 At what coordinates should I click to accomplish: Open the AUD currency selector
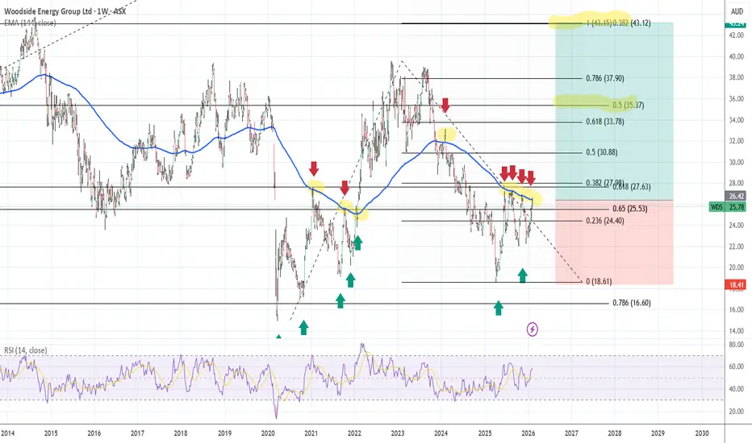point(737,11)
